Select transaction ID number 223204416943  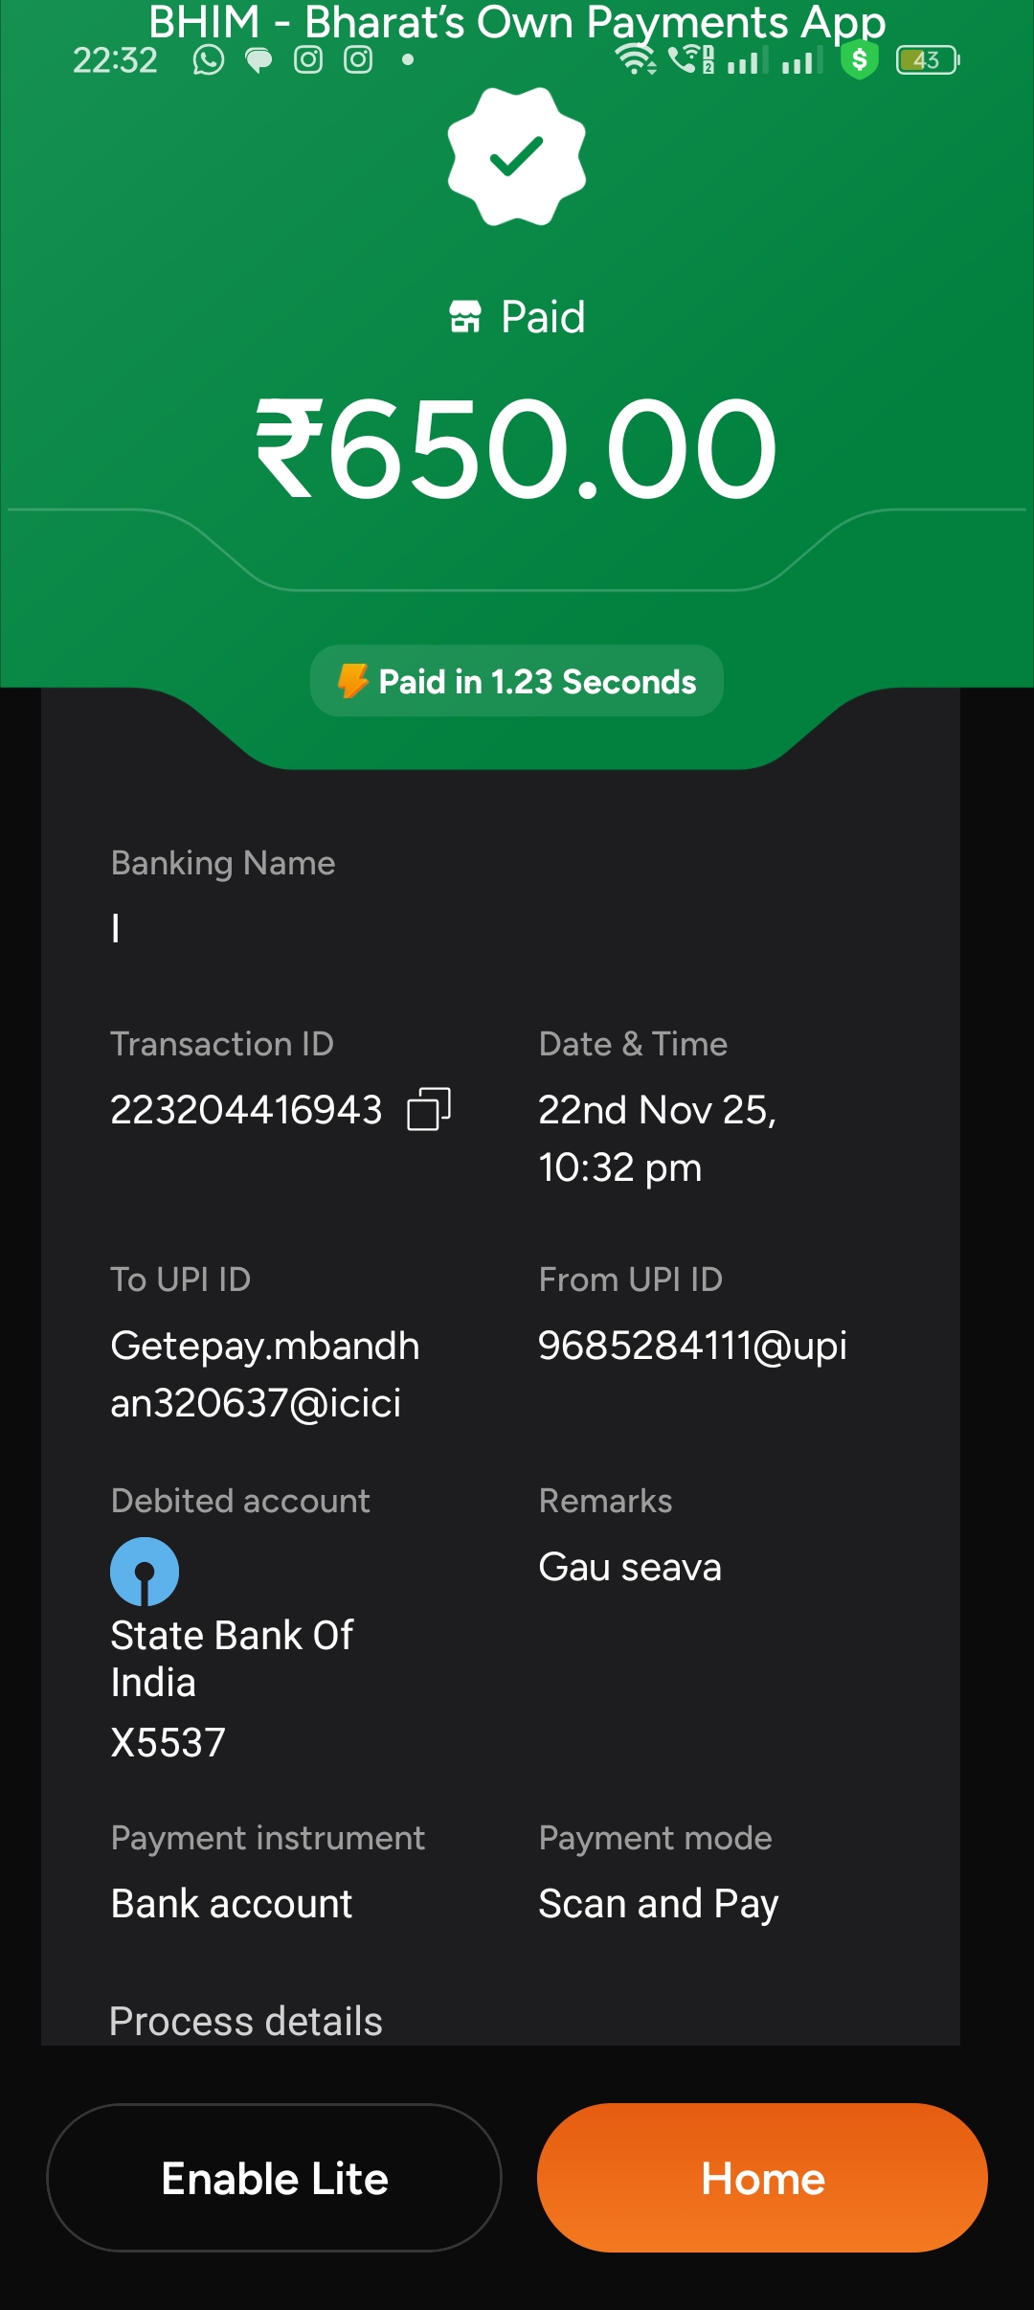(x=246, y=1110)
